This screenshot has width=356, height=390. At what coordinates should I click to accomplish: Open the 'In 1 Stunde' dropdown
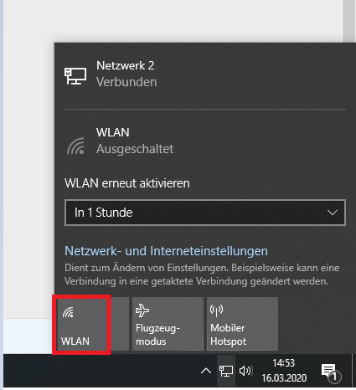(205, 213)
